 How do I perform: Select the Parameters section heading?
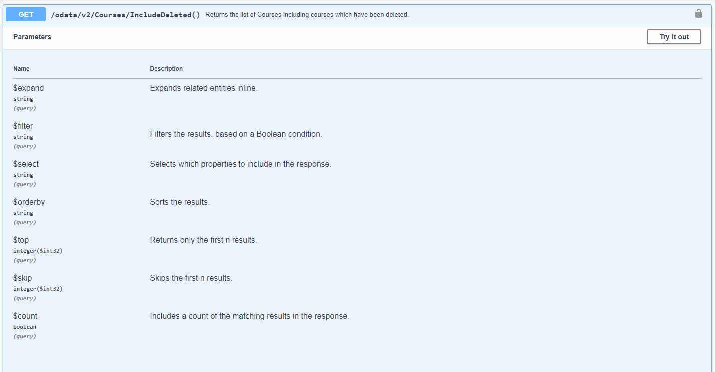[x=32, y=37]
